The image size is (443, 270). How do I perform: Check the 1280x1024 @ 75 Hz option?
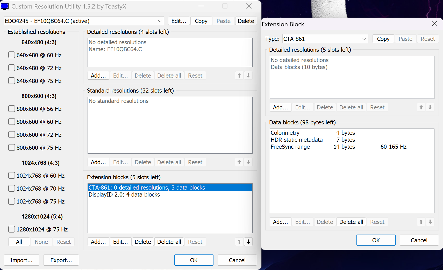pos(12,229)
